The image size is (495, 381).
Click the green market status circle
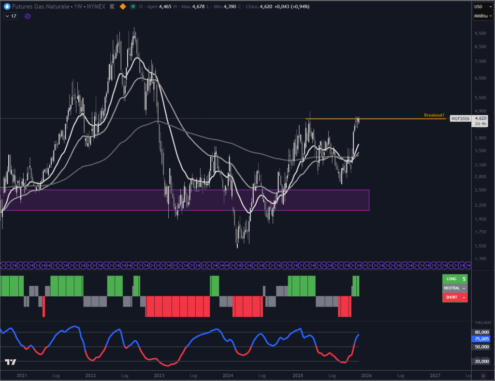click(133, 7)
